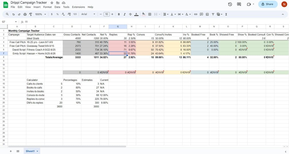Decrease decimal places icon
This screenshot has width=289, height=154.
click(x=63, y=14)
